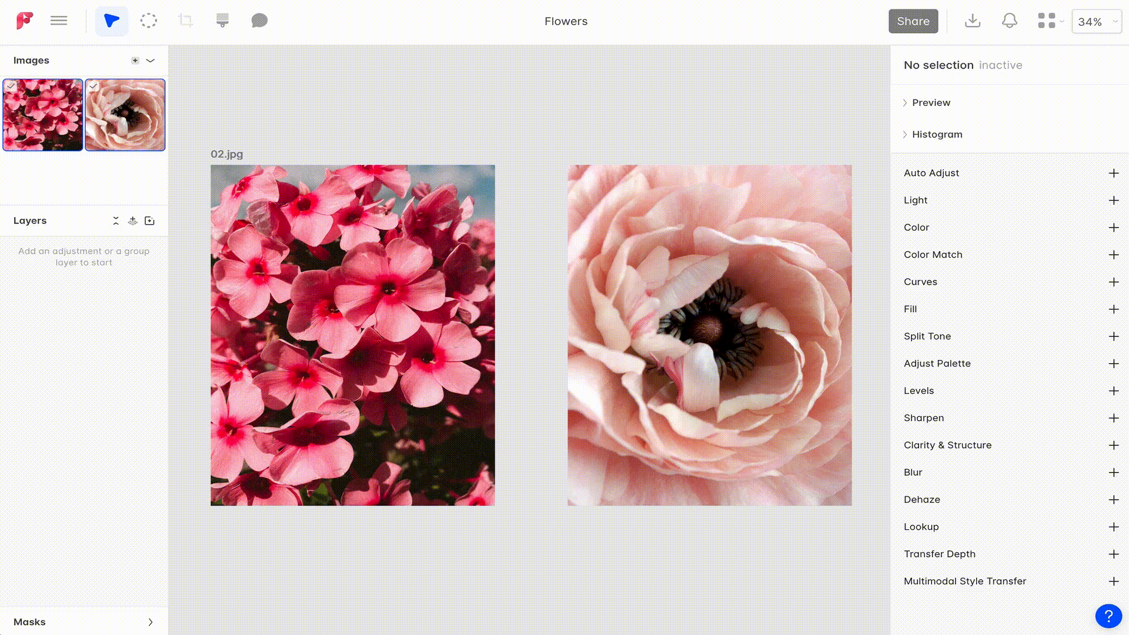Image resolution: width=1129 pixels, height=635 pixels.
Task: Add Split Tone plus icon
Action: 1114,336
